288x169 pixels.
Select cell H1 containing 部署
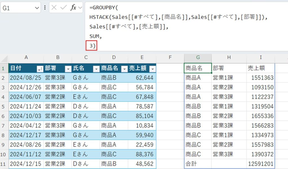[229, 68]
